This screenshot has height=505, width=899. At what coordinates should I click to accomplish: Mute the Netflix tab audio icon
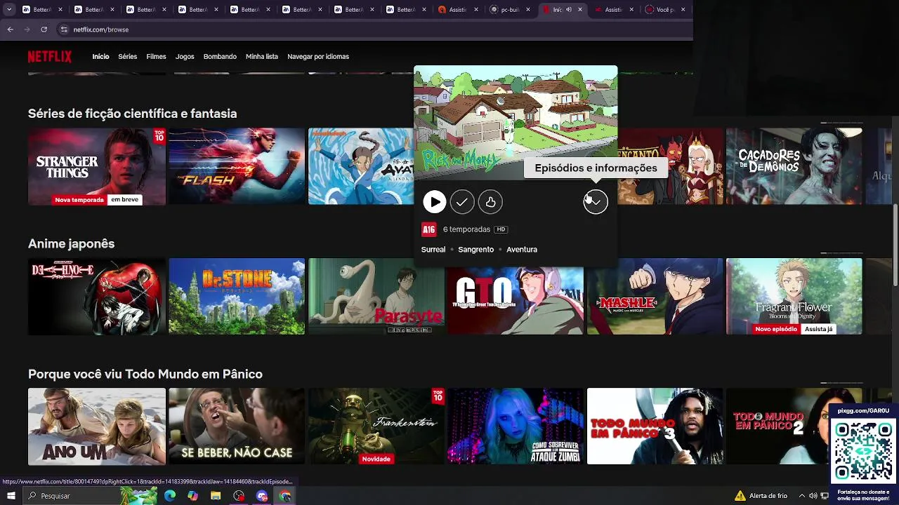click(569, 10)
